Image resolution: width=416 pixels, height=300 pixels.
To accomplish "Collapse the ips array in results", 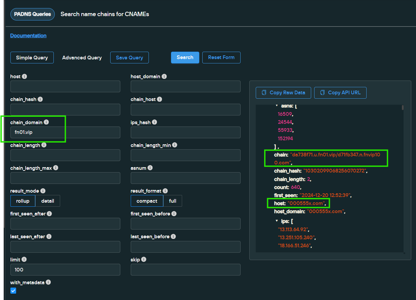I will coord(277,221).
